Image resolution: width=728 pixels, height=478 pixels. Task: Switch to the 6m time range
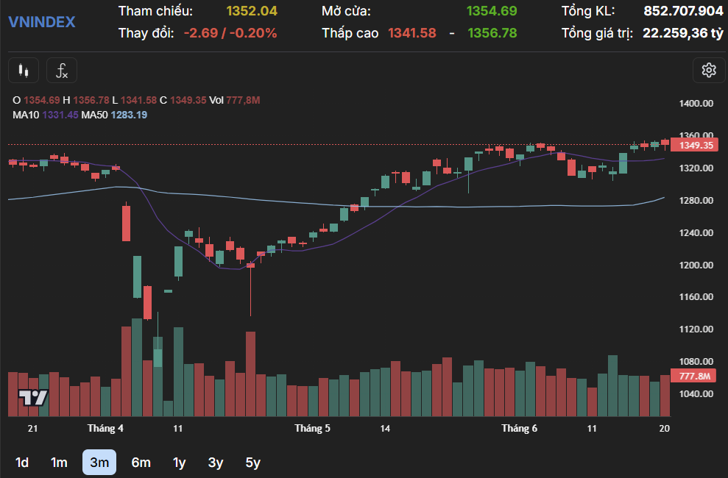[x=141, y=463]
